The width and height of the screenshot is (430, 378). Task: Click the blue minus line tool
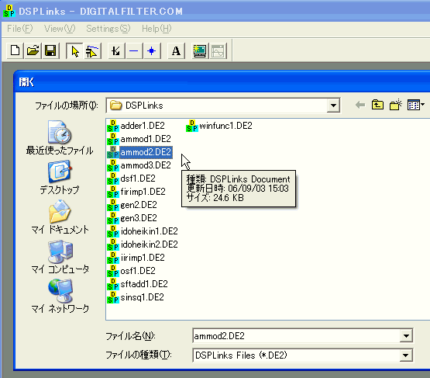[134, 50]
